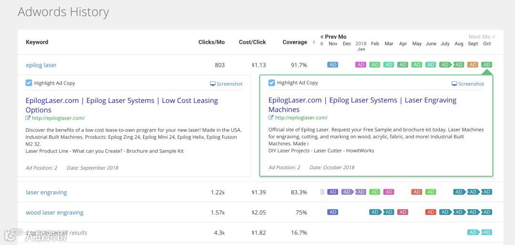Image resolution: width=515 pixels, height=245 pixels.
Task: Click the 16.7% coverage value
Action: (x=299, y=233)
